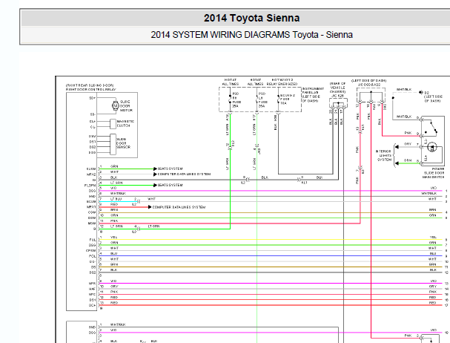Screen dimensions: 450x343
Task: Click the LED symbol in main switch
Action: coord(432,147)
